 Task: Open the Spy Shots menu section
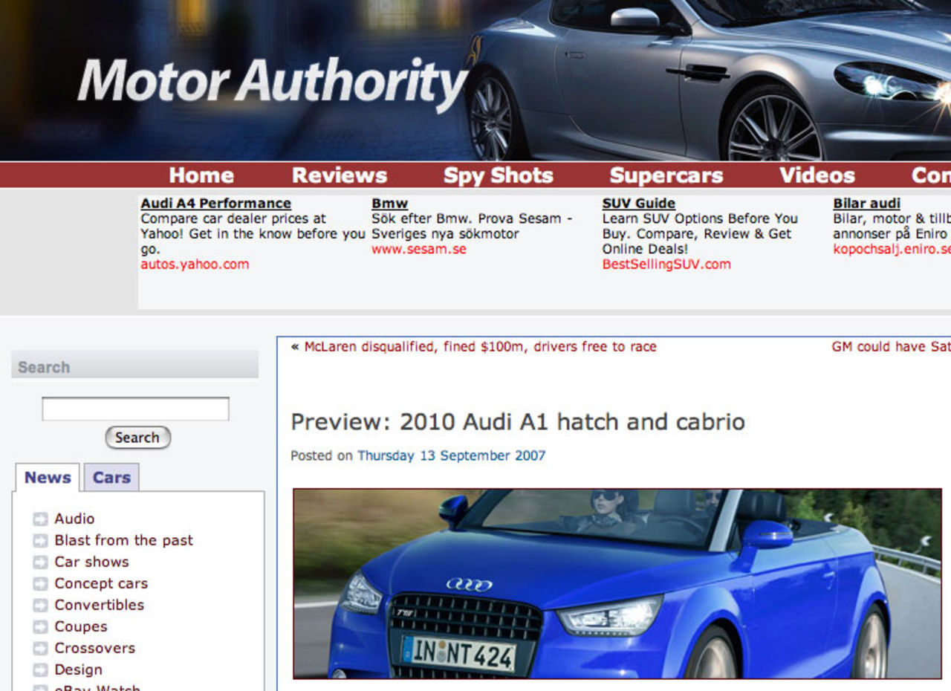(x=499, y=175)
